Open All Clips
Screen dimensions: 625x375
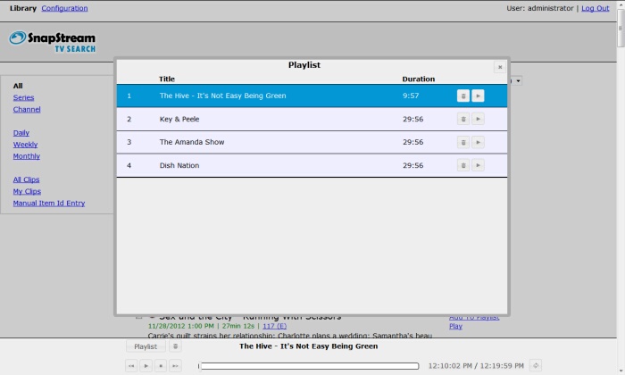coord(26,179)
